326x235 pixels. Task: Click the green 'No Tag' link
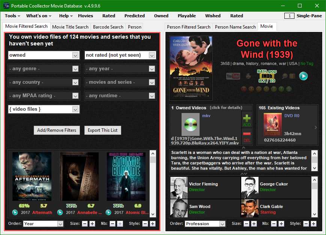(306, 64)
